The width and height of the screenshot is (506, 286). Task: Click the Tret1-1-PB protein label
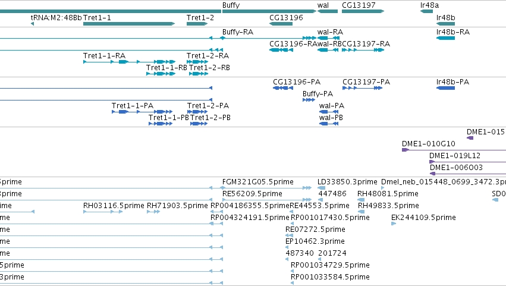tap(168, 118)
